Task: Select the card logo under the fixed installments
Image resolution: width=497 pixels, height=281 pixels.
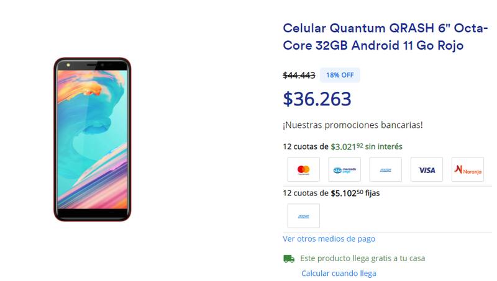Action: (304, 216)
